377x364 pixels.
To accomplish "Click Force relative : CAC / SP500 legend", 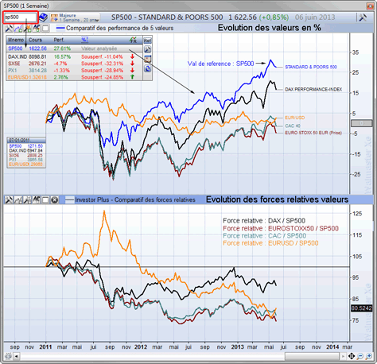I will [x=264, y=236].
